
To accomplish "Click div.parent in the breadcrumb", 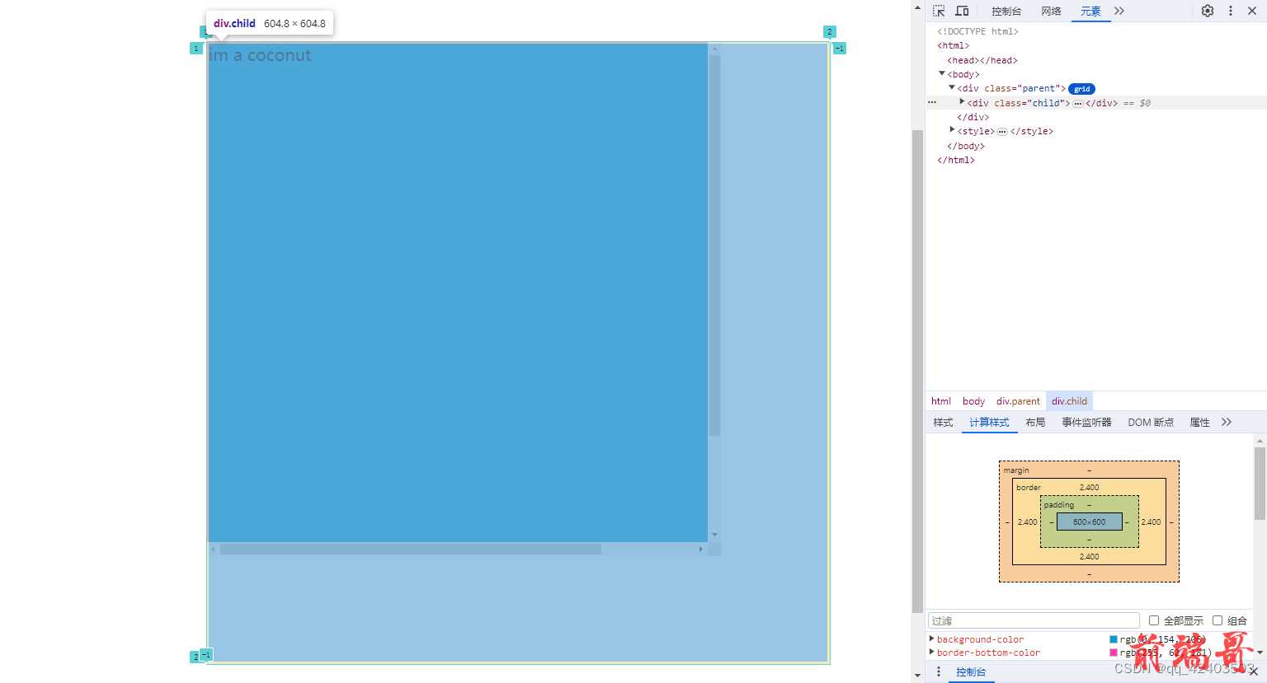I will (x=1018, y=401).
